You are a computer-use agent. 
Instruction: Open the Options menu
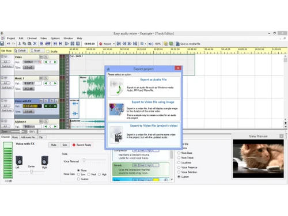click(55, 38)
